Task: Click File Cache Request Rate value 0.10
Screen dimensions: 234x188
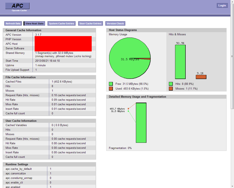Action: coord(69,95)
